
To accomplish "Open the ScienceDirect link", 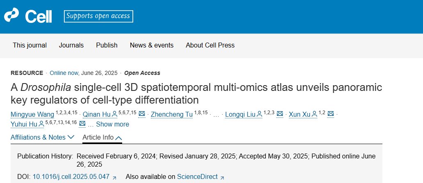I will tap(197, 177).
